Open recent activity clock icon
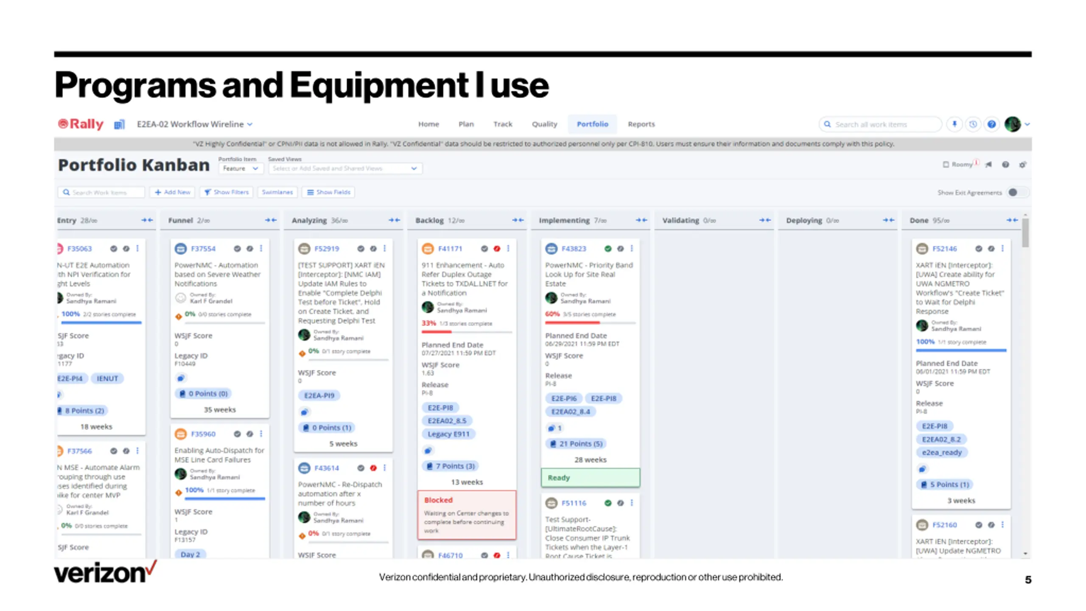Viewport: 1086px width, 611px height. pos(973,124)
